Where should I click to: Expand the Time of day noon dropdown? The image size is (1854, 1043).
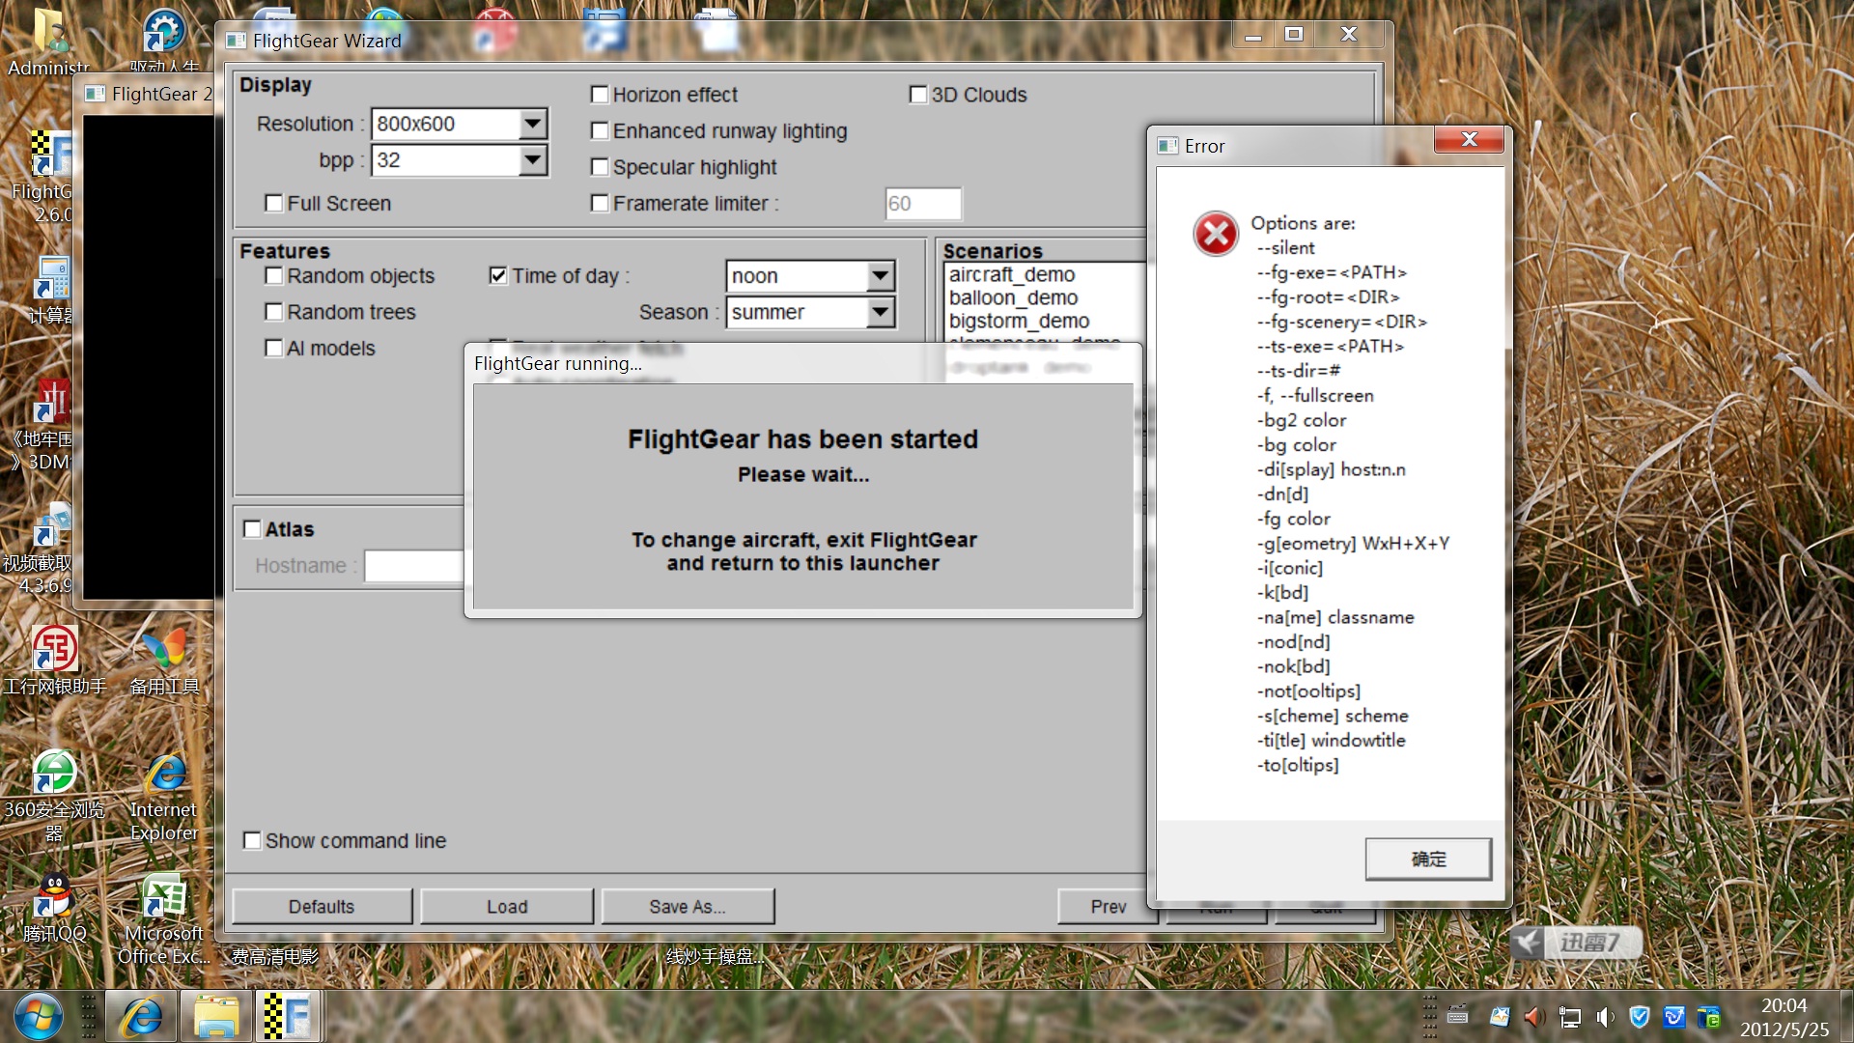click(880, 276)
